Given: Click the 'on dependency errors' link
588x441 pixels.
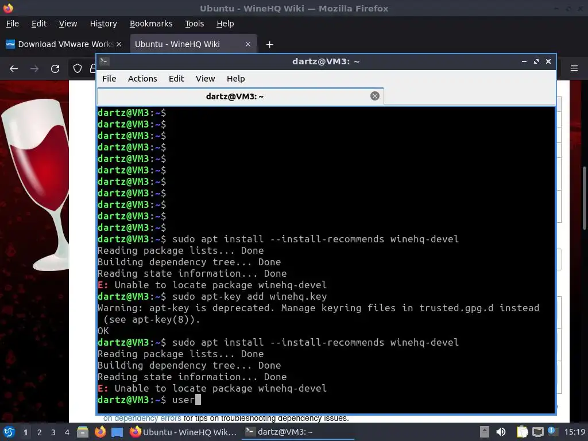Looking at the screenshot, I should point(142,418).
